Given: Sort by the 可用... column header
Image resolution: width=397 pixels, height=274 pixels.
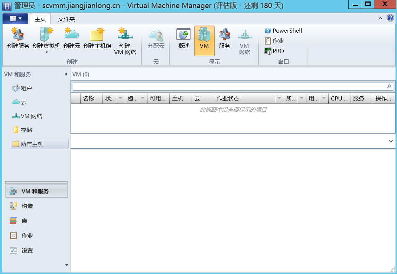Looking at the screenshot, I should (x=159, y=98).
